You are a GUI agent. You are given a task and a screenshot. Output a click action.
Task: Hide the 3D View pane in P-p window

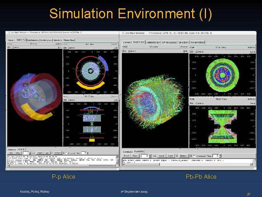coord(9,44)
